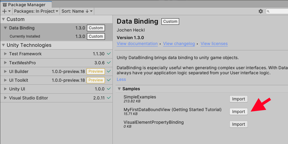
Task: Select the TextMeshPro package
Action: [x=56, y=63]
